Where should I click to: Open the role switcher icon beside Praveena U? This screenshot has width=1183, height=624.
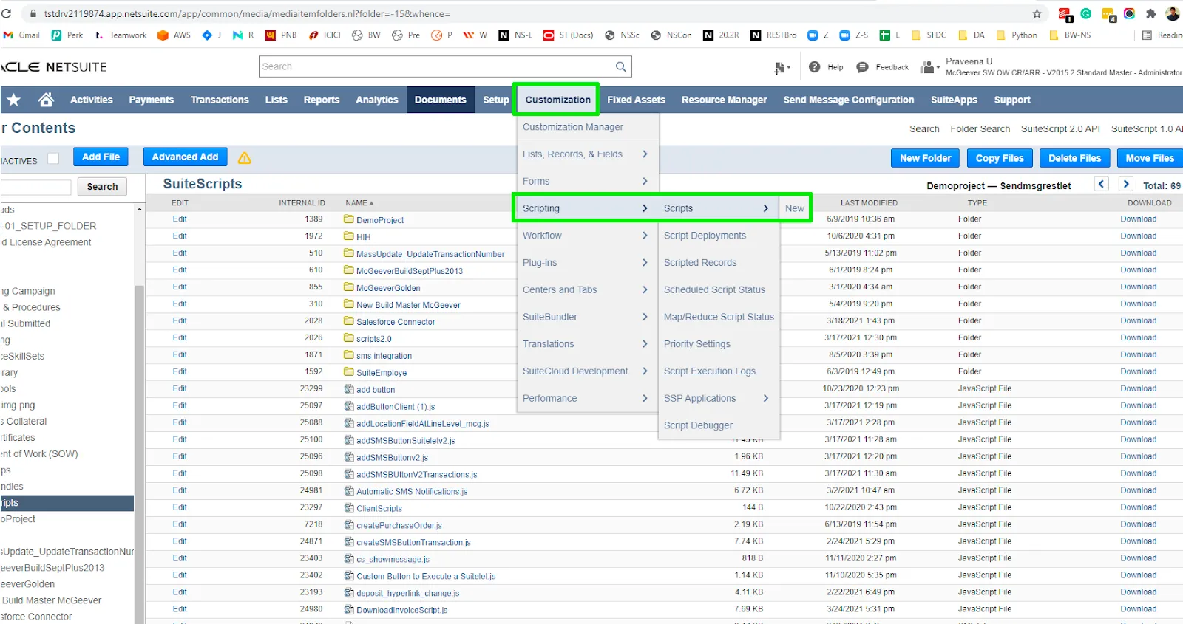coord(929,67)
